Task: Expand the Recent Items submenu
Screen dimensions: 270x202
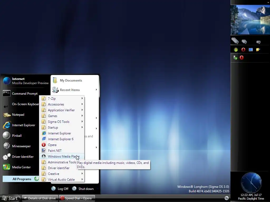Action: pyautogui.click(x=75, y=90)
